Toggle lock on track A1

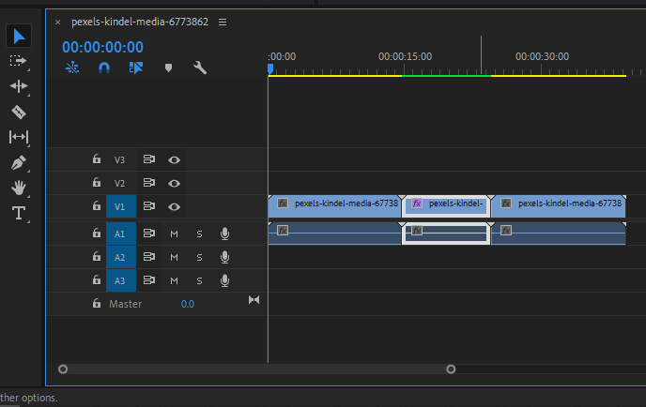97,233
